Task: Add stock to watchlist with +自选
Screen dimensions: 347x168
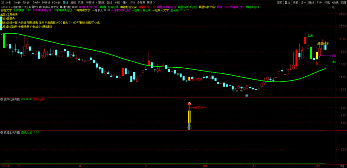Action: 335,2
